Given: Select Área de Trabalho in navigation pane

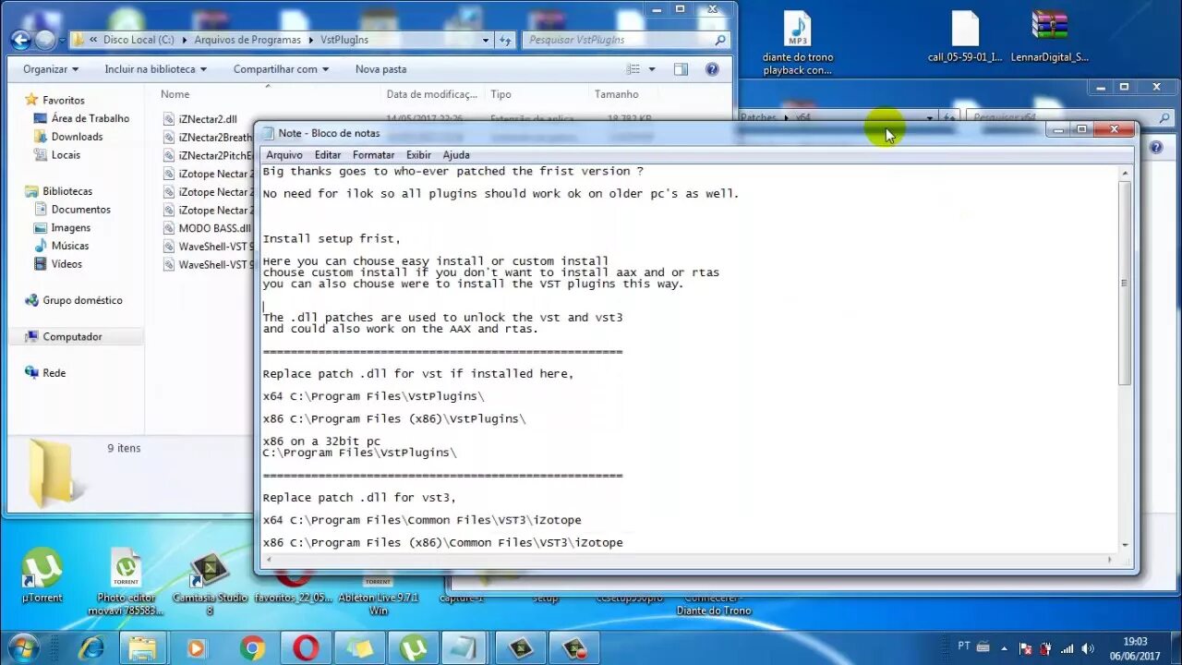Looking at the screenshot, I should 90,118.
